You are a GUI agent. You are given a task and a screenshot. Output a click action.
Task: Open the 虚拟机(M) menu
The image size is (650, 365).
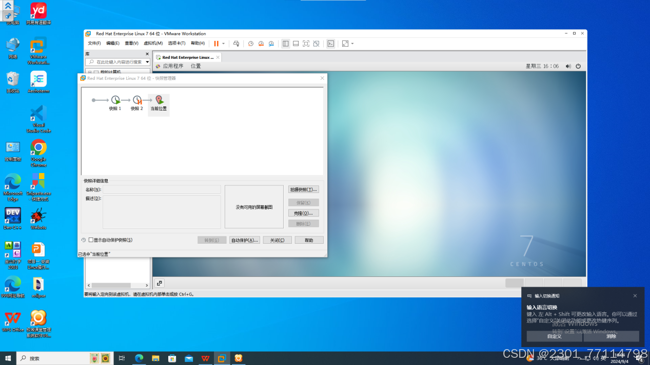pos(153,44)
